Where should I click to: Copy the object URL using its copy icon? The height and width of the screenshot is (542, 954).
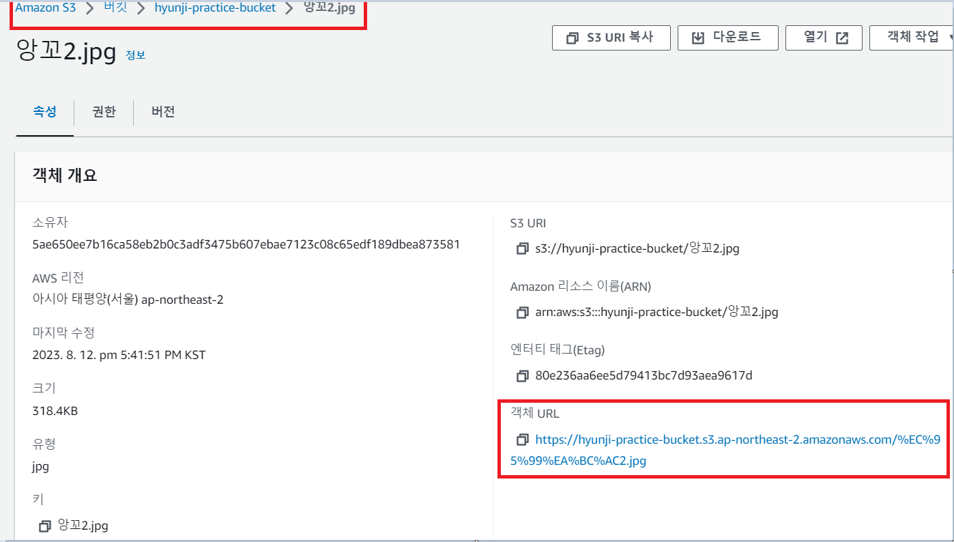point(523,440)
